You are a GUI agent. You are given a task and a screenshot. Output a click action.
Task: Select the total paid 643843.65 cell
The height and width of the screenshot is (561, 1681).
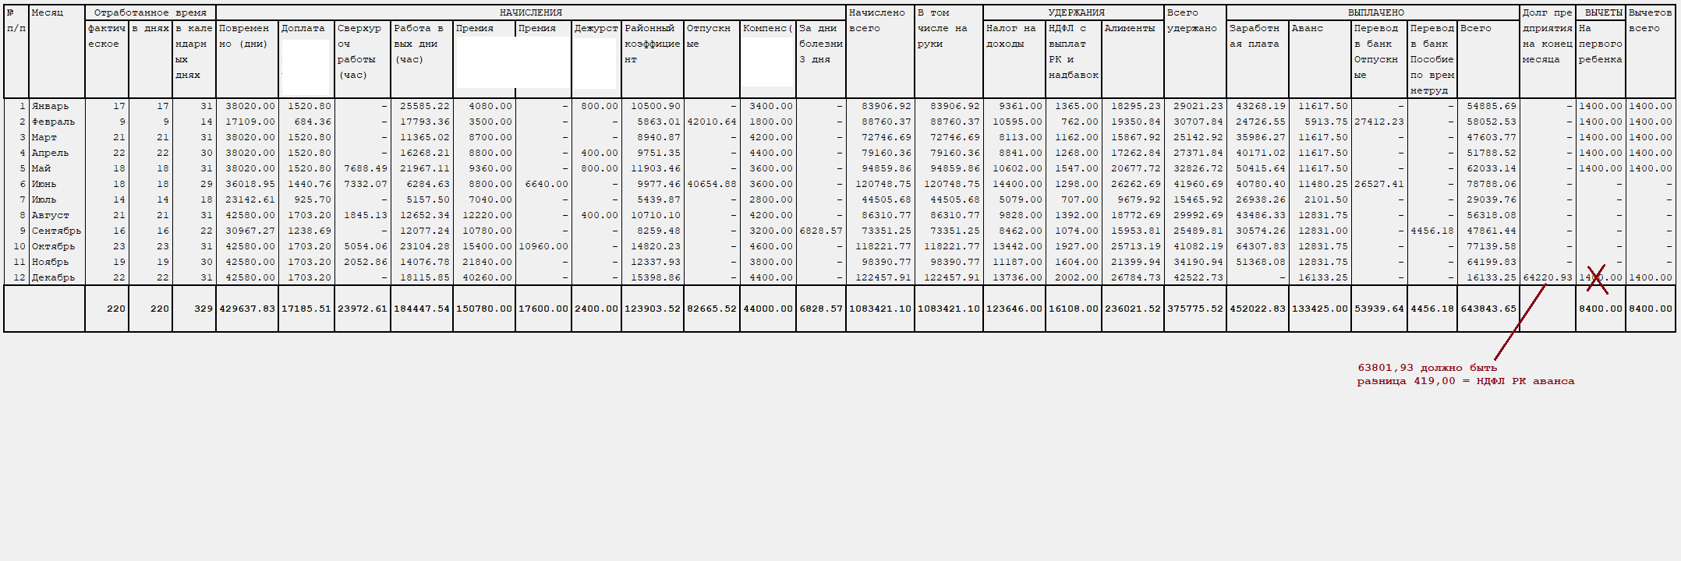click(1488, 309)
